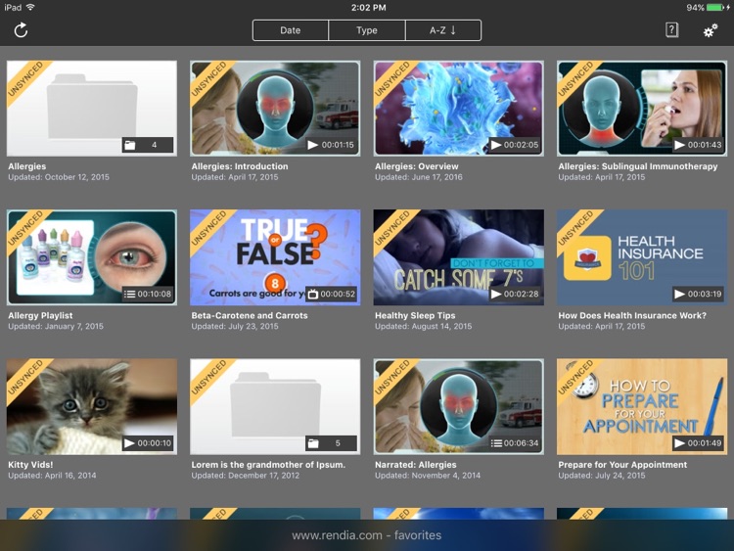Sort favorites by Date
This screenshot has height=551, width=734.
click(291, 30)
